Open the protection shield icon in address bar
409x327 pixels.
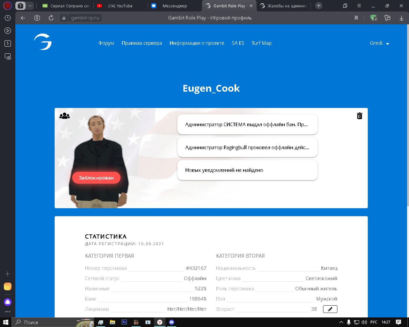pos(373,18)
